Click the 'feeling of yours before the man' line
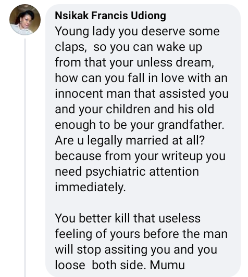The height and width of the screenshot is (277, 248). (x=141, y=234)
